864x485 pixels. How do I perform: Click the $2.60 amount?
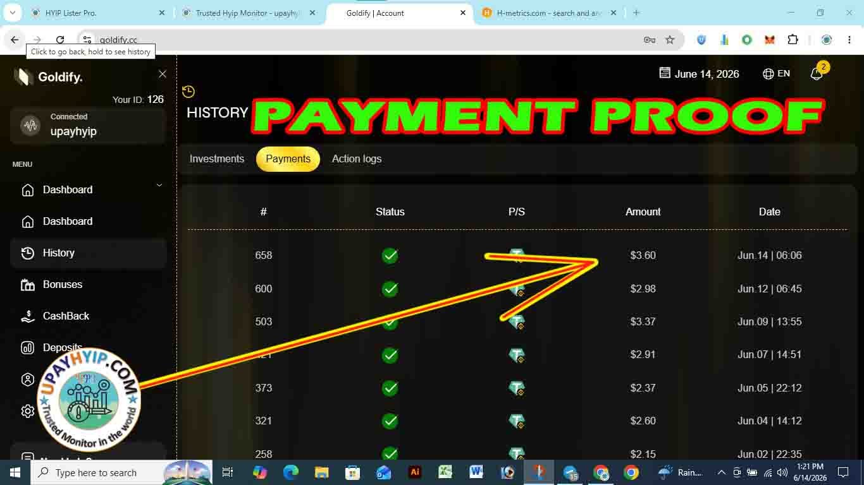click(x=643, y=421)
